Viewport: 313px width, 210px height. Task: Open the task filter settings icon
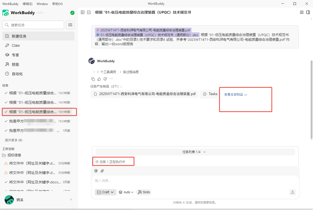(x=70, y=25)
